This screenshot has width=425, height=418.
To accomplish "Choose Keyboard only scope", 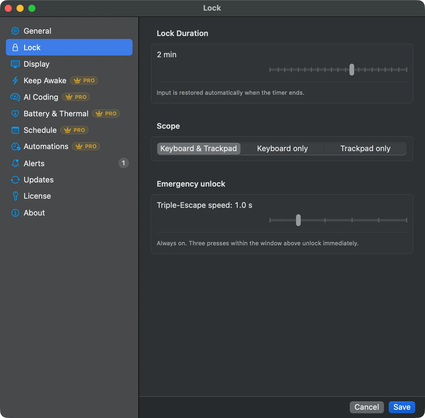I will pyautogui.click(x=282, y=148).
